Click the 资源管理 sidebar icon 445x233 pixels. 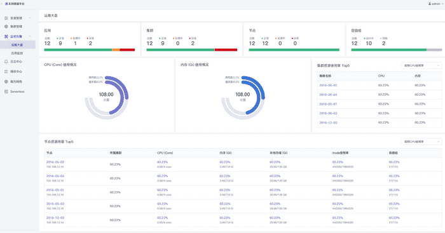click(6, 18)
